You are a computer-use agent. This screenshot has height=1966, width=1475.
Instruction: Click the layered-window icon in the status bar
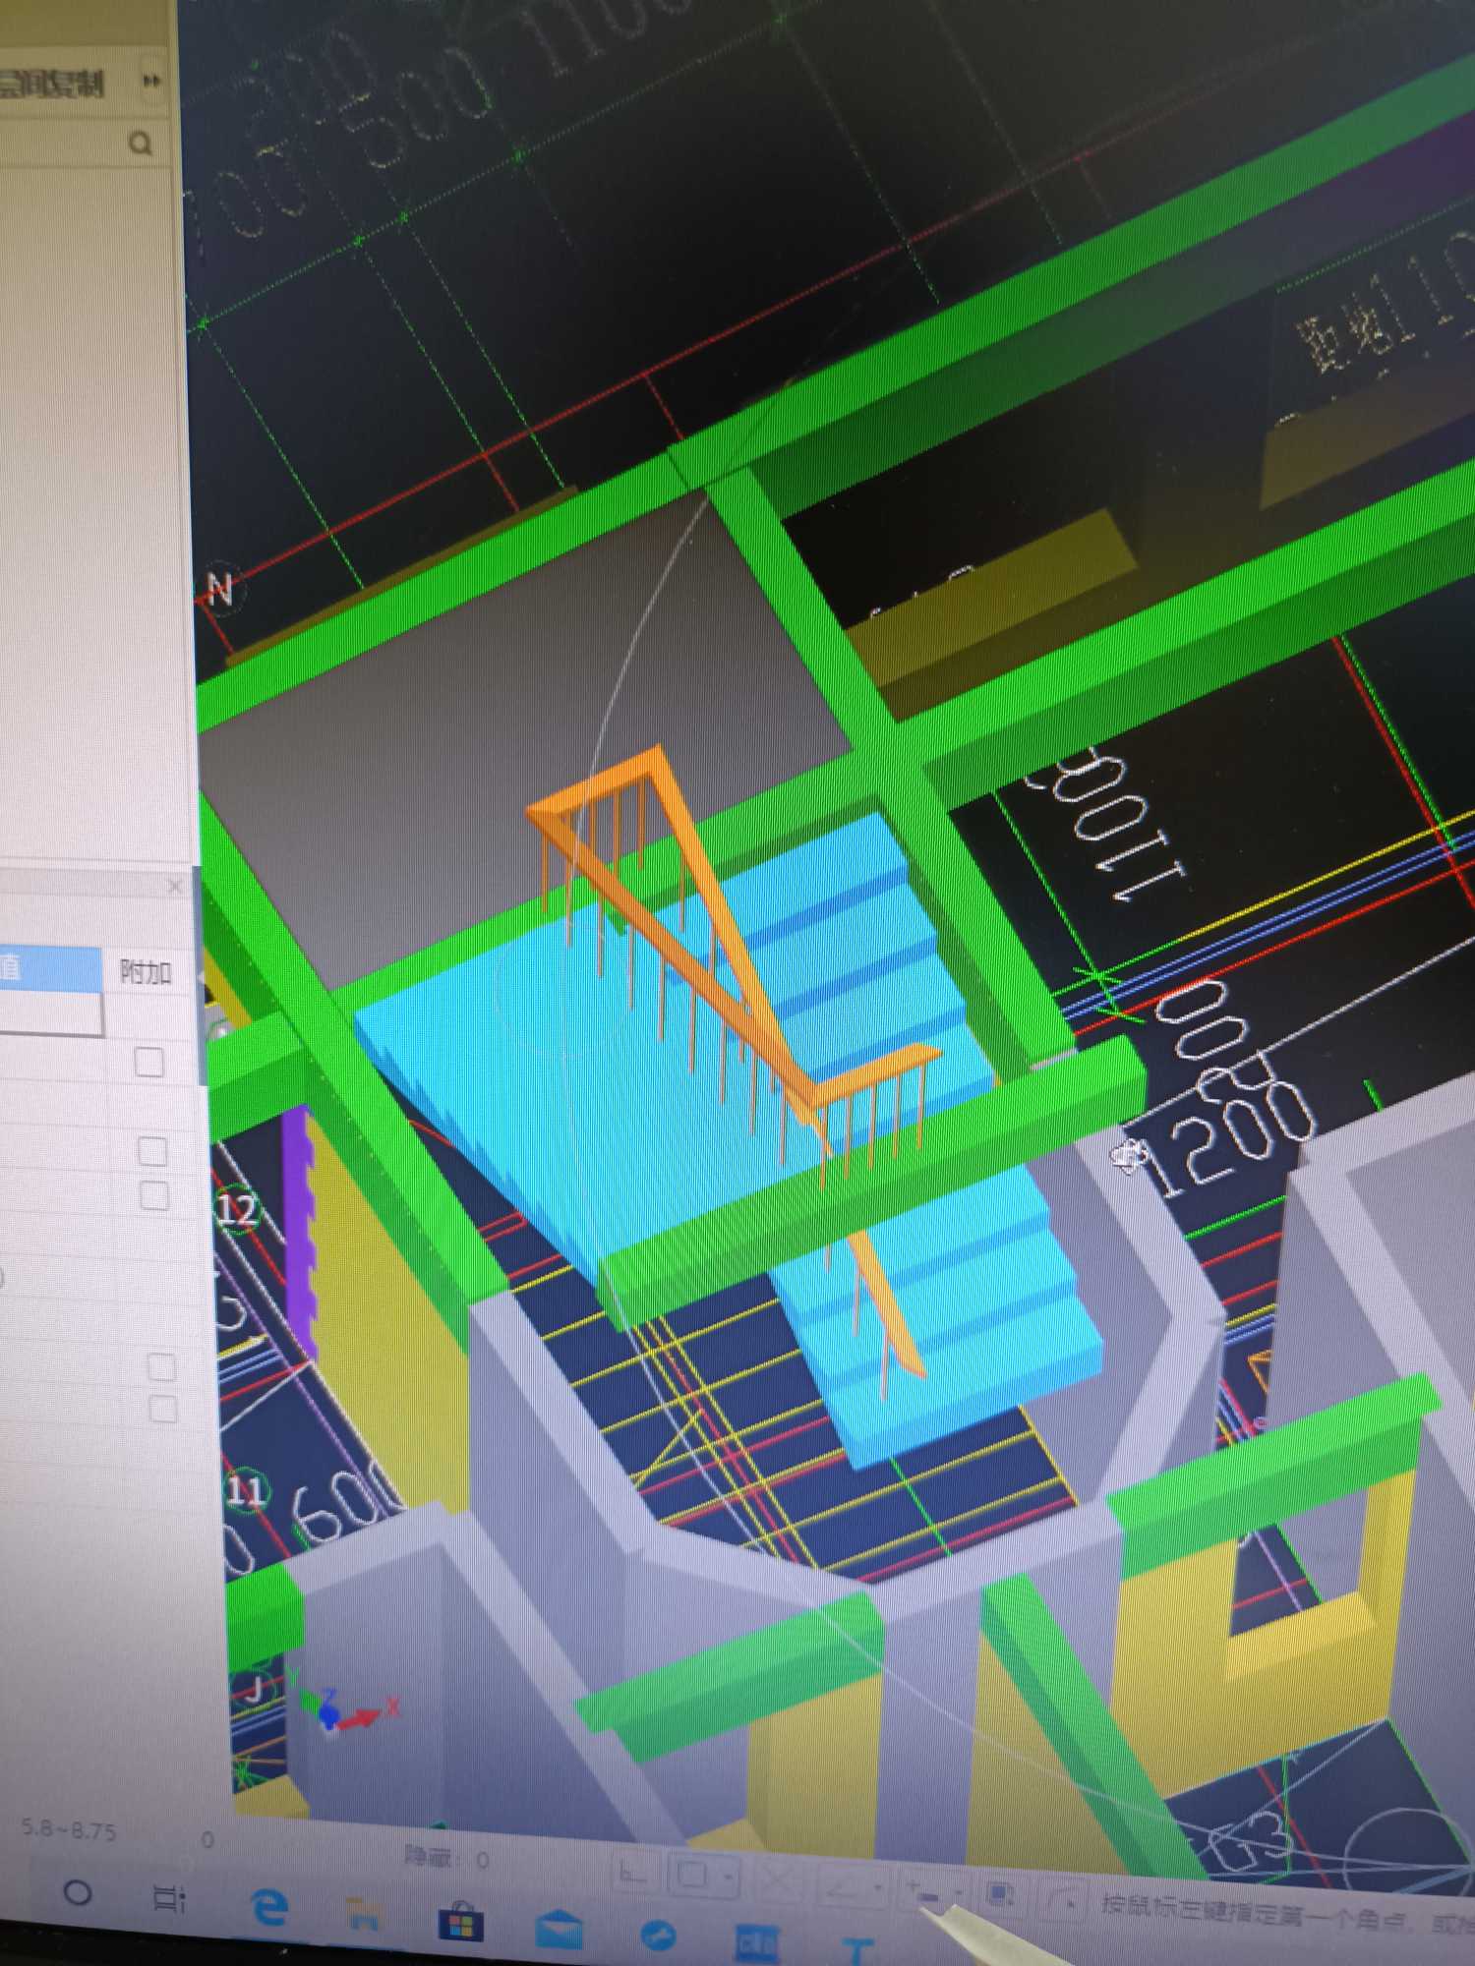click(x=1001, y=1894)
